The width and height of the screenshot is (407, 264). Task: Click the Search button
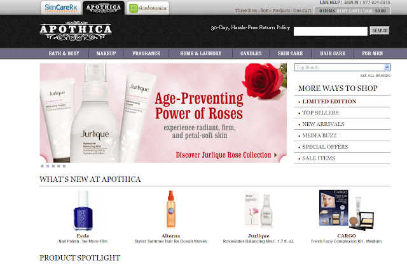click(380, 31)
